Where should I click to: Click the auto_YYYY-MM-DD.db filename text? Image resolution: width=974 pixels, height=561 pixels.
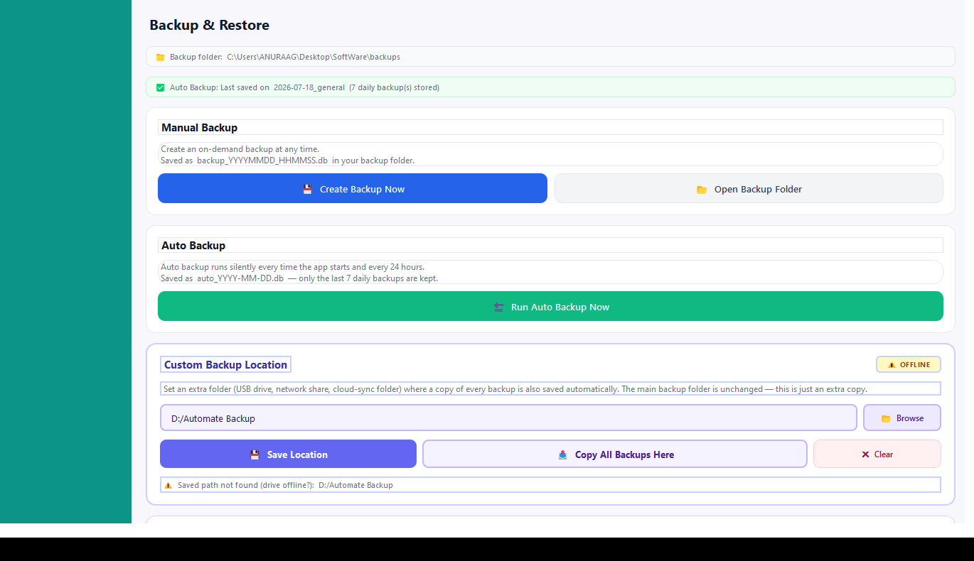tap(240, 278)
